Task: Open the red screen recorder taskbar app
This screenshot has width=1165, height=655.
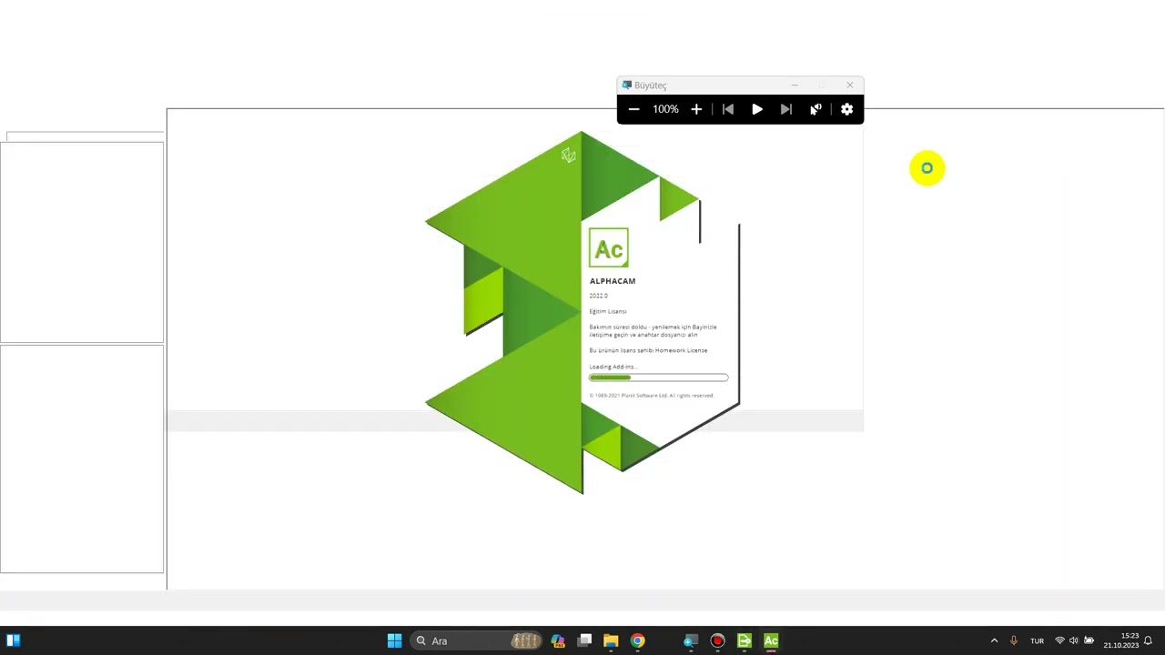Action: click(x=717, y=640)
